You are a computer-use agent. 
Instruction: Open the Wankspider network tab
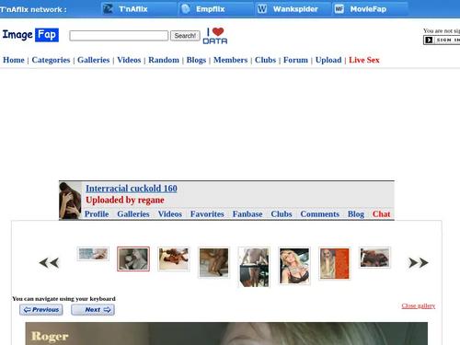tap(293, 9)
